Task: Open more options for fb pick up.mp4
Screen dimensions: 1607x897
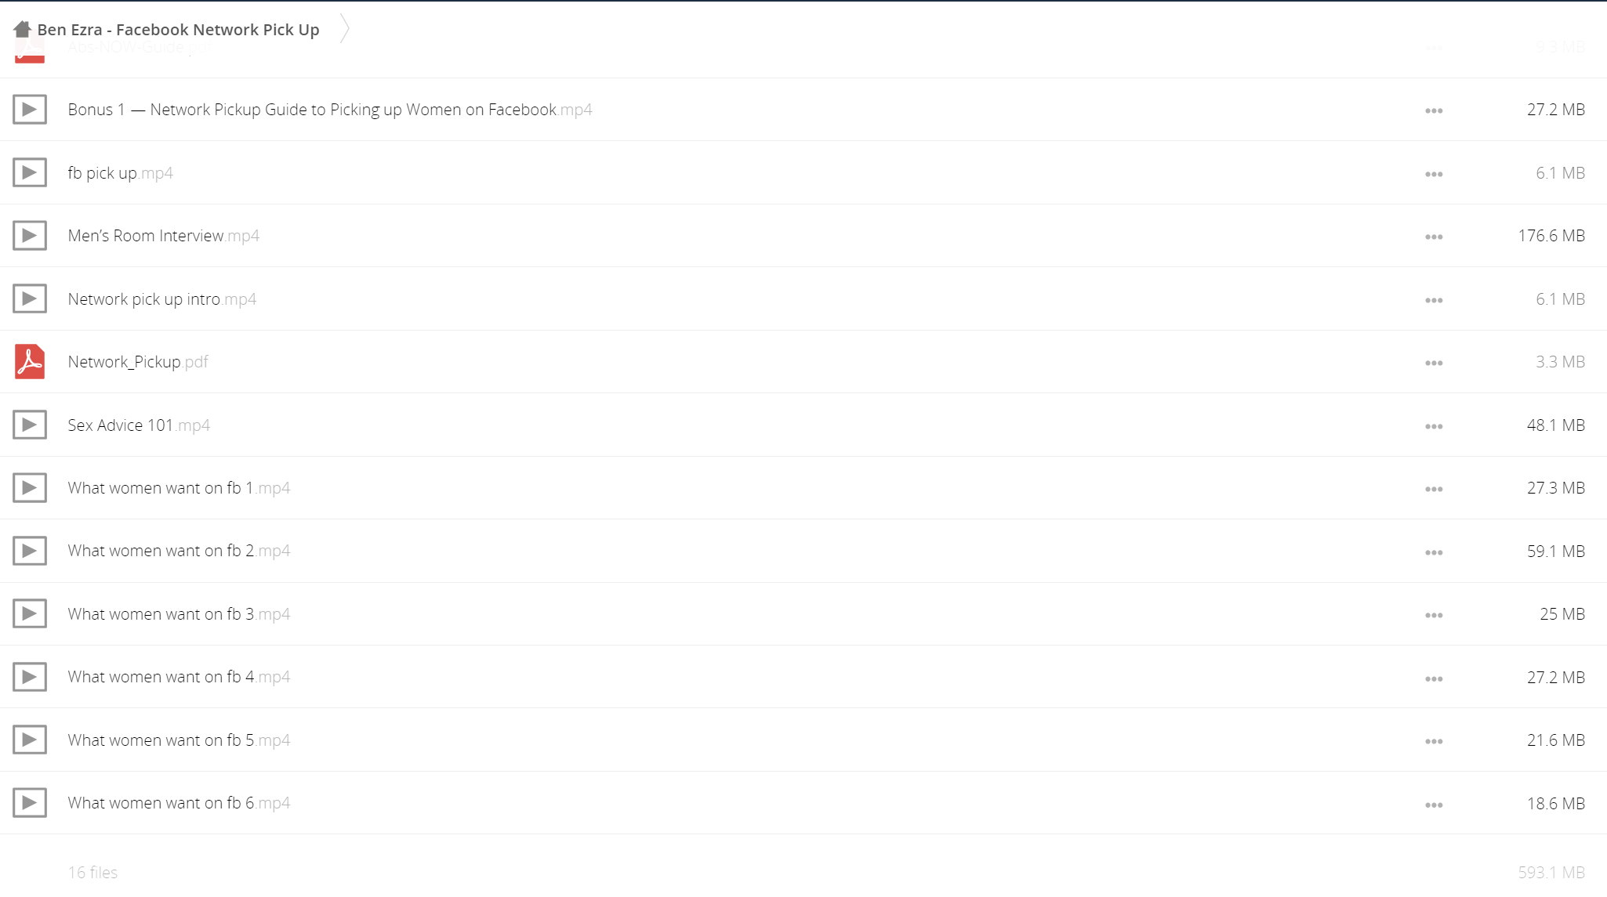Action: pyautogui.click(x=1434, y=174)
